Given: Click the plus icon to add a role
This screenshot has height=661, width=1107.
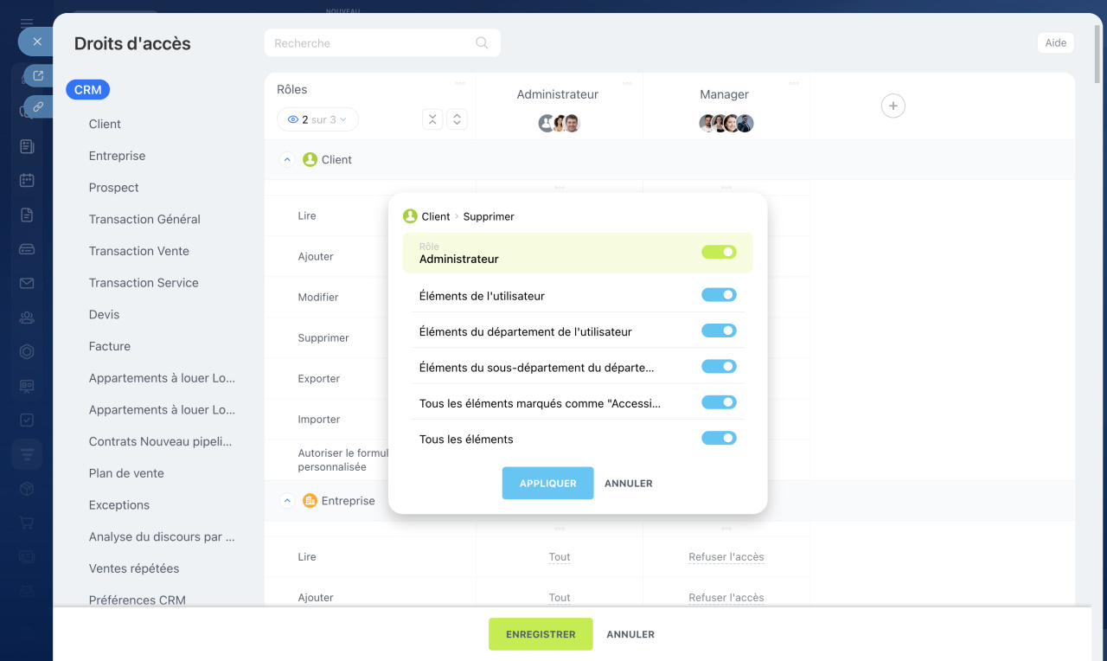Looking at the screenshot, I should pos(893,106).
